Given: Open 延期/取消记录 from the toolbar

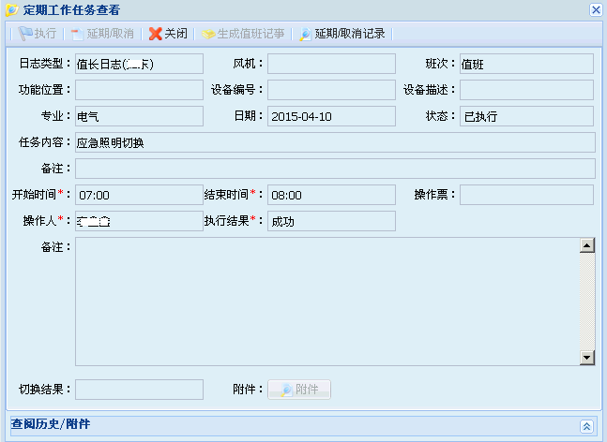Looking at the screenshot, I should [x=341, y=34].
